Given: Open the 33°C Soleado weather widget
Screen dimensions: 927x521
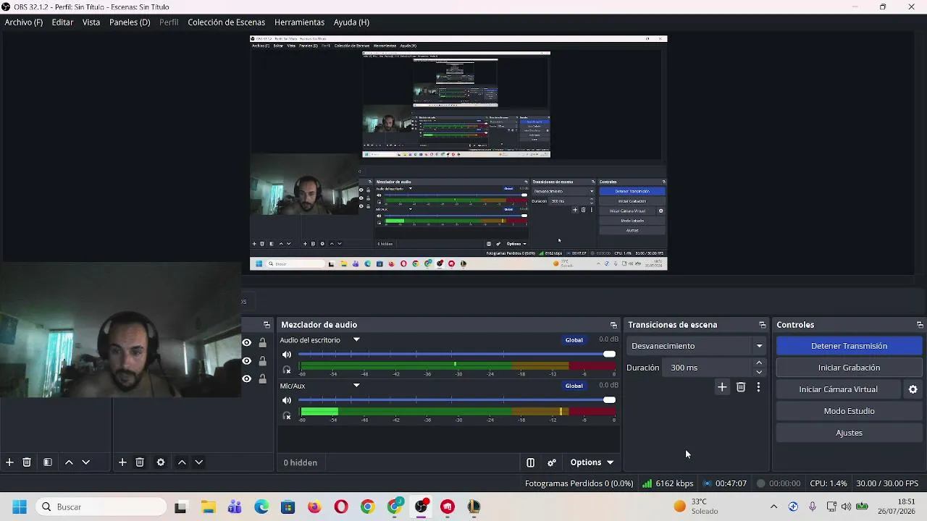Looking at the screenshot, I should pyautogui.click(x=696, y=507).
